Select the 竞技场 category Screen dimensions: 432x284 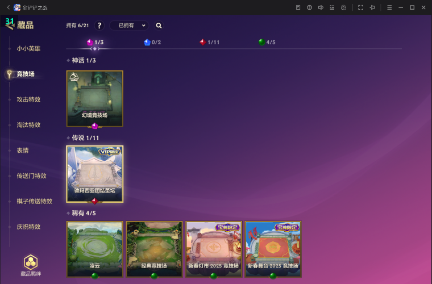26,74
